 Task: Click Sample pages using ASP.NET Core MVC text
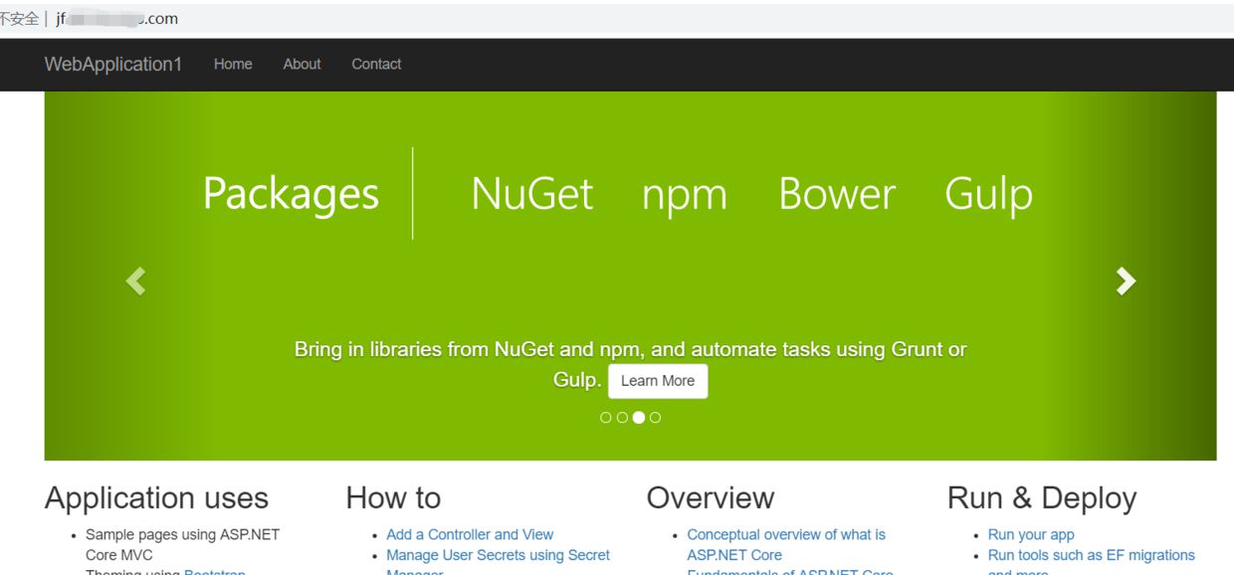pyautogui.click(x=183, y=544)
